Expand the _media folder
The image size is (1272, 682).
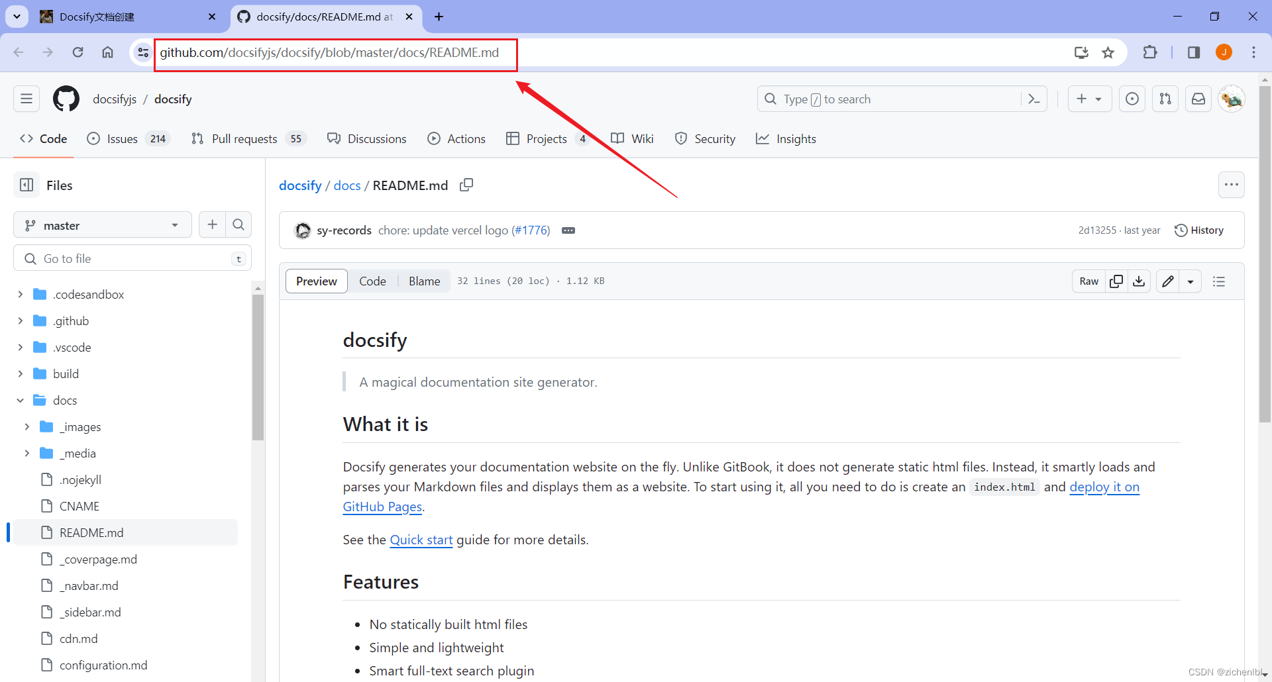pos(27,453)
